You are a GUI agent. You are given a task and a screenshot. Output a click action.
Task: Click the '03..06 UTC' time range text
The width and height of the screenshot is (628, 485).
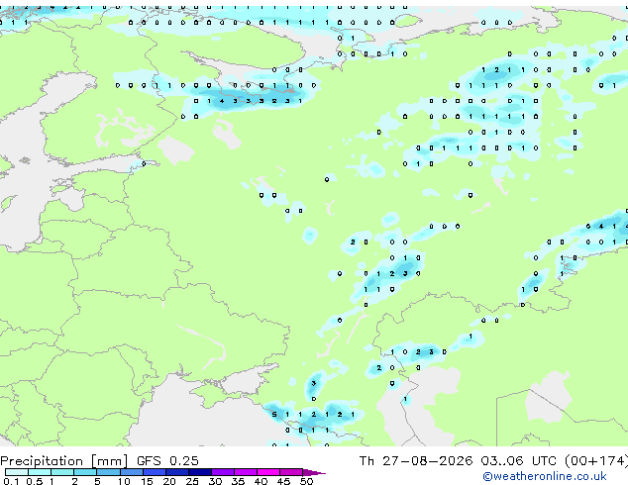coord(518,461)
